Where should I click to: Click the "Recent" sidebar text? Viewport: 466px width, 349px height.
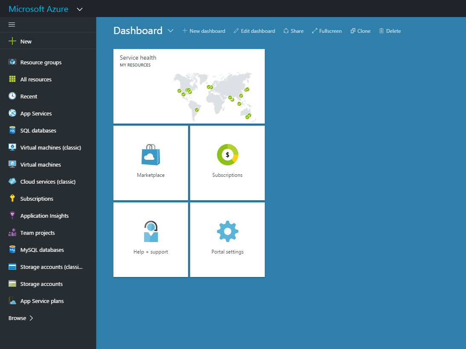click(29, 97)
